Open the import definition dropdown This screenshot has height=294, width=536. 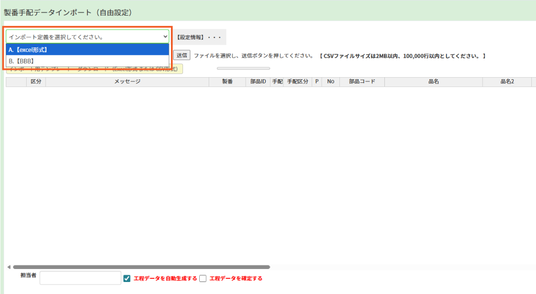[x=87, y=37]
